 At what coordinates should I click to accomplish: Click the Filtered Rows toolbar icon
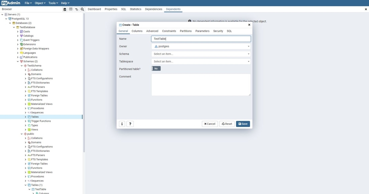click(77, 9)
